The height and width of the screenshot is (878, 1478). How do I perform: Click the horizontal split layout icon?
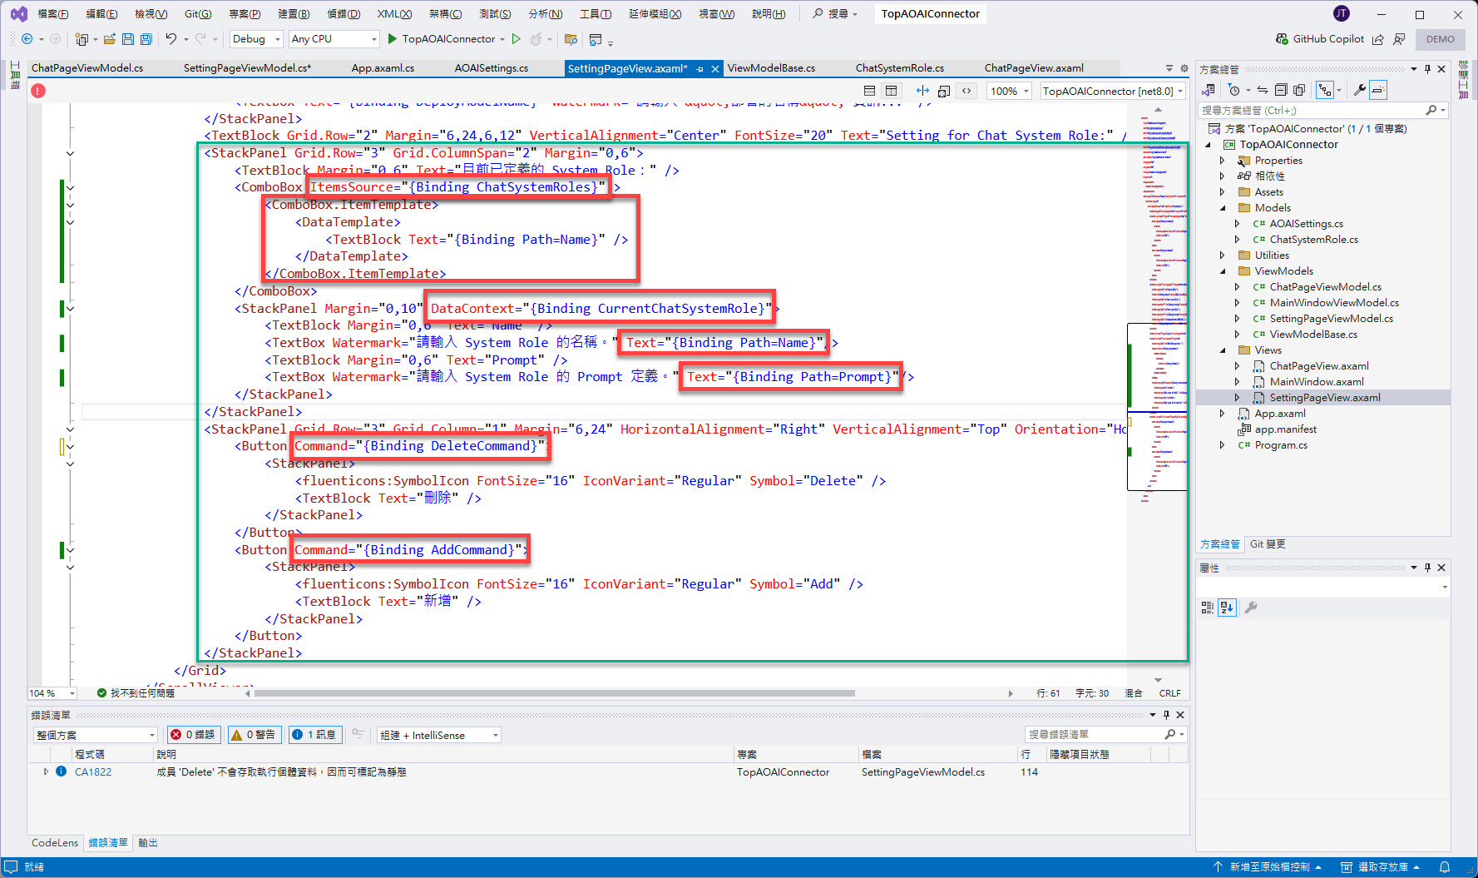[869, 91]
